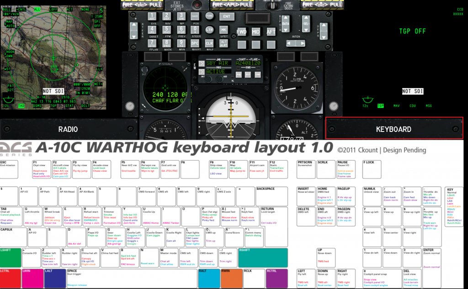
Task: Open the CDU page on the right MFCD
Action: (413, 105)
